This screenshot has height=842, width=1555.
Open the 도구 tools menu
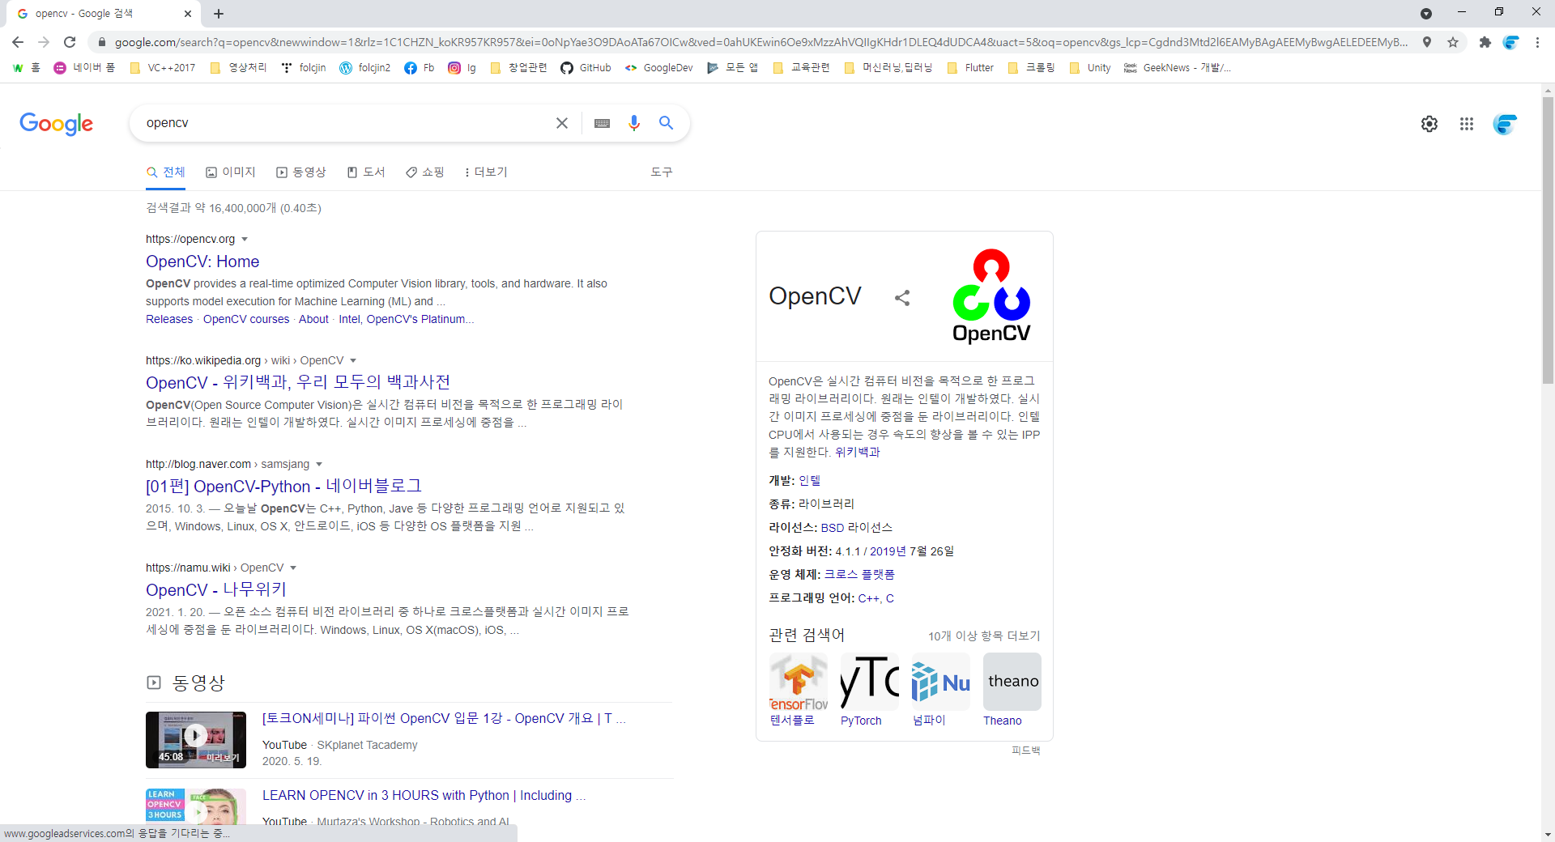pyautogui.click(x=662, y=172)
